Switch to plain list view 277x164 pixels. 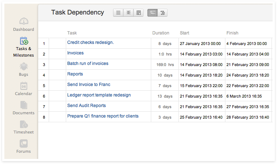coord(118,13)
